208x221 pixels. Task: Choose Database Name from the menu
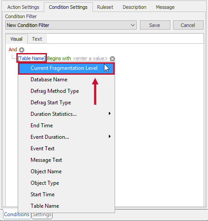pos(66,80)
